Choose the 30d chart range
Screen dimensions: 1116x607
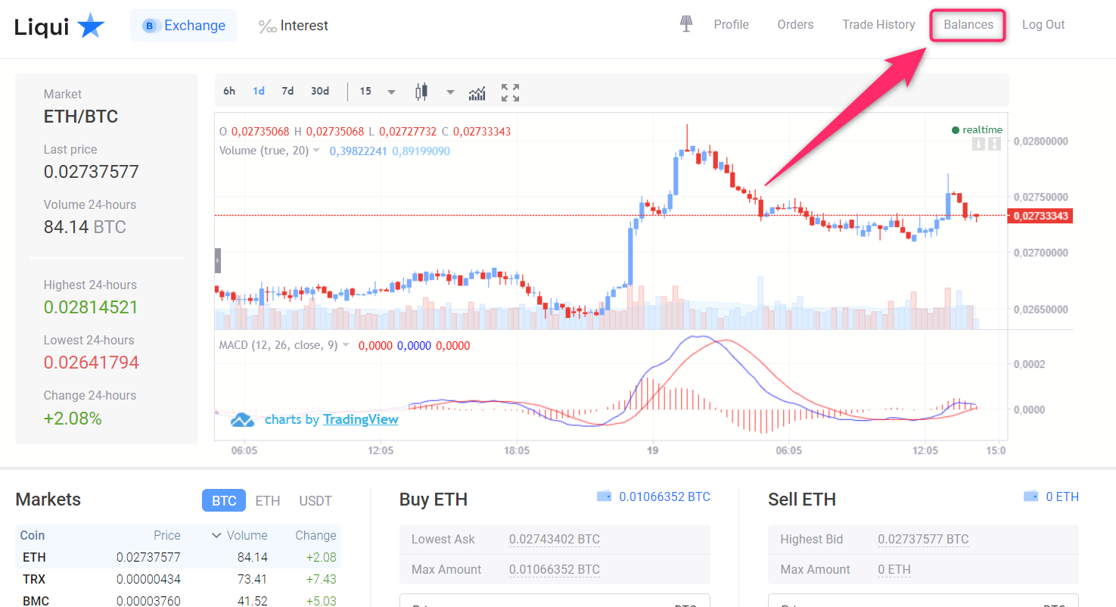(320, 91)
